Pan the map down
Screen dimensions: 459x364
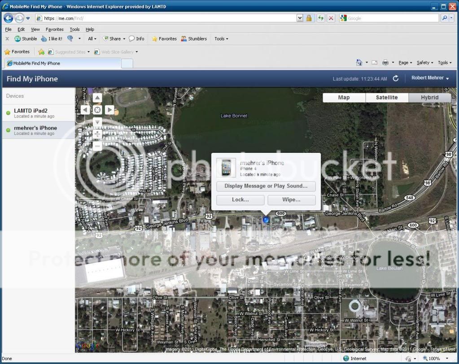click(x=97, y=122)
